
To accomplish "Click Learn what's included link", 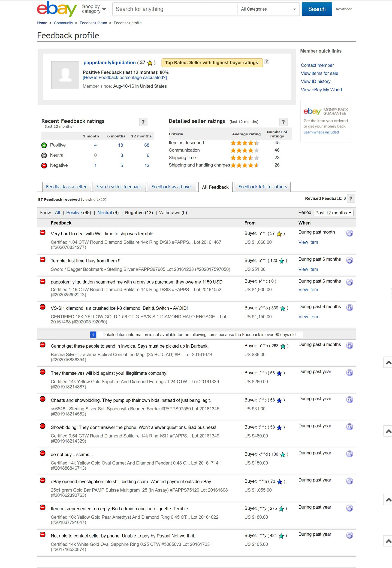I will 321,132.
